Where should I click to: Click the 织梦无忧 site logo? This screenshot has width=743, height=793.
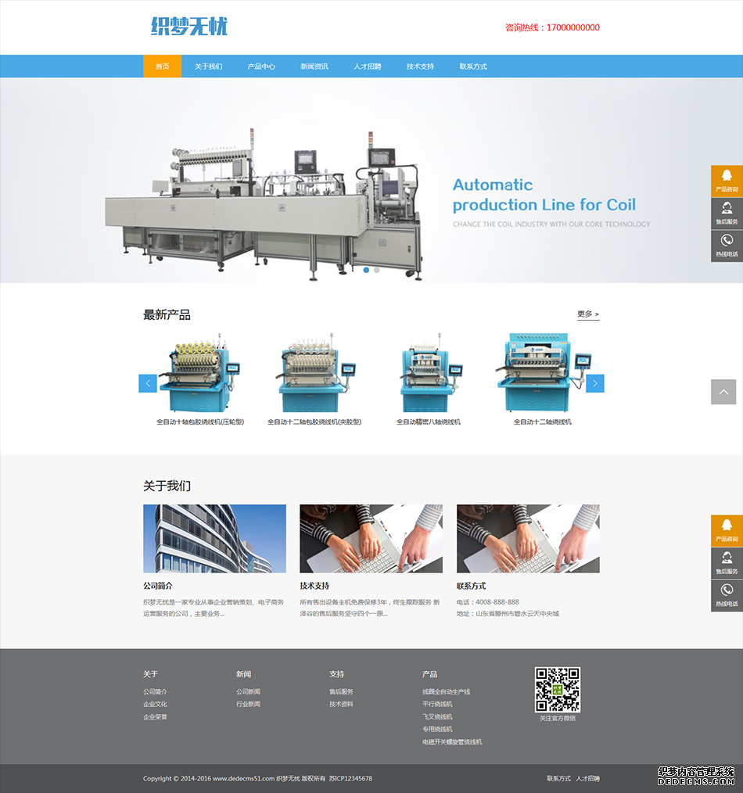coord(189,27)
